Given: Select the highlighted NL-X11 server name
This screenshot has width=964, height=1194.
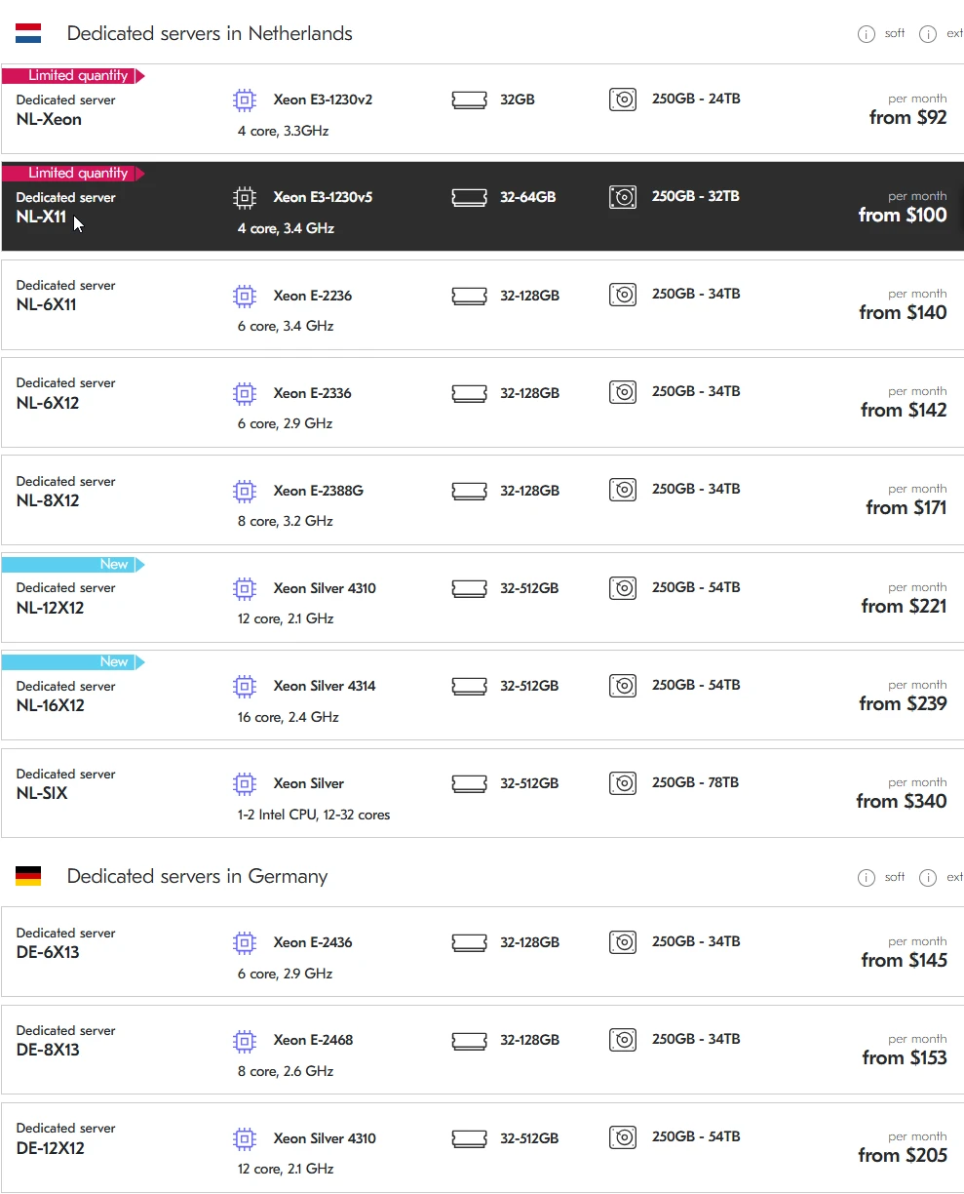Looking at the screenshot, I should 41,217.
